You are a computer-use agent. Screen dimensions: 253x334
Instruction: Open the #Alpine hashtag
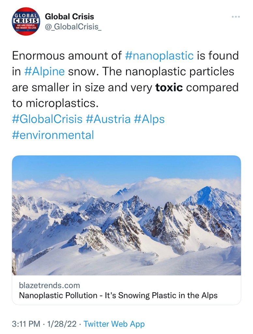44,72
